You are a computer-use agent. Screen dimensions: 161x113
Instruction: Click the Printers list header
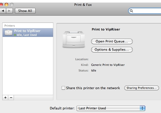[10, 26]
